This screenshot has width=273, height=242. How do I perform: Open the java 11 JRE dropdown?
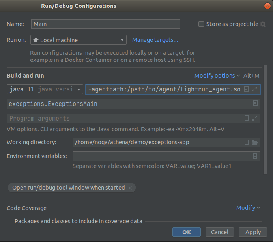click(45, 89)
